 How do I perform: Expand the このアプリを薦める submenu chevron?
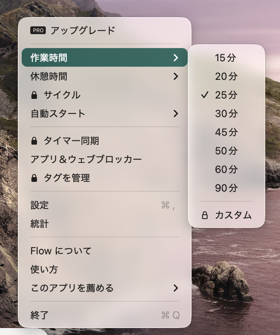[176, 288]
